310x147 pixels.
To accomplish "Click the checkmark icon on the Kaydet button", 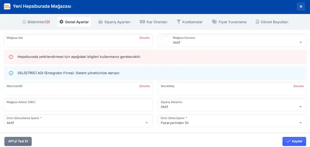I will [x=288, y=141].
